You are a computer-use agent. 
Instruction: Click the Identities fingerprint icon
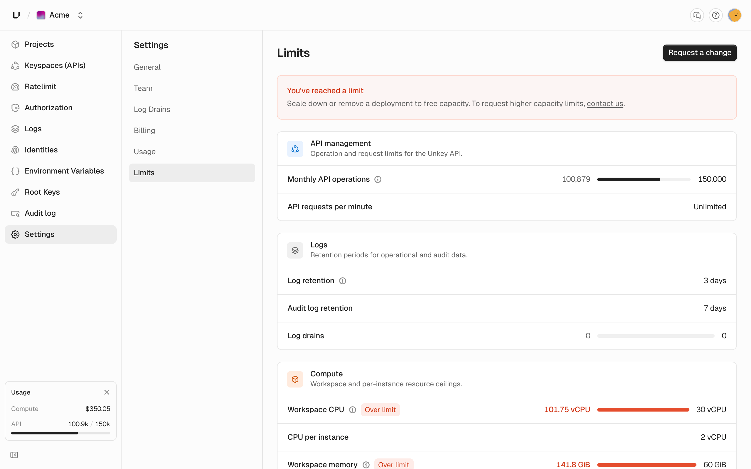15,150
